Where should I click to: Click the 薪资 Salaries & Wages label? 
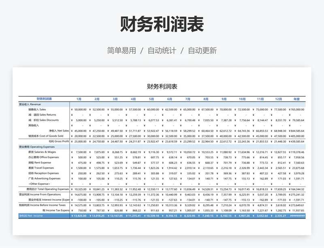(x=42, y=152)
